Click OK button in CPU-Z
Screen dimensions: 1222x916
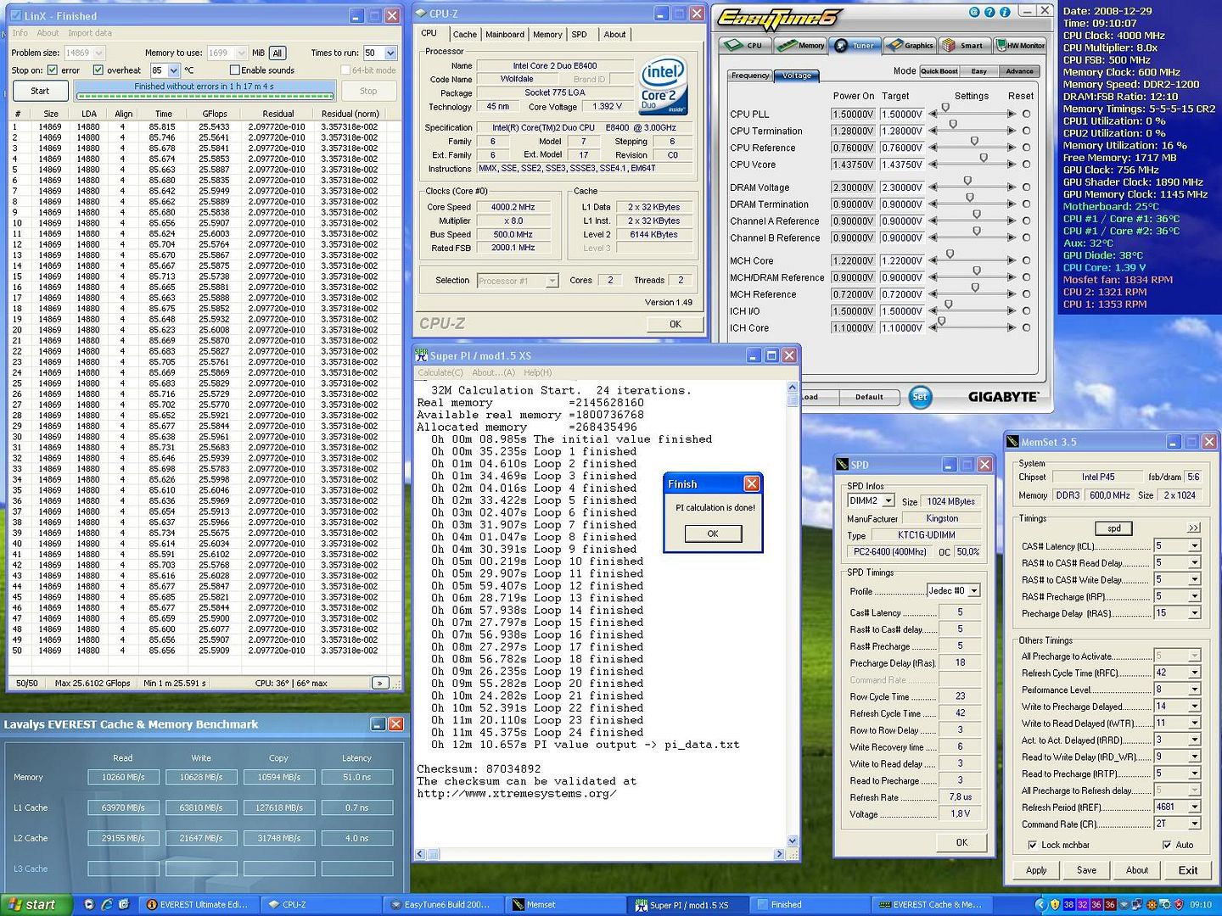[x=675, y=324]
